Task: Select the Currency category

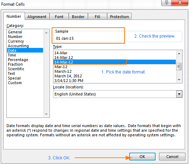Action: coord(16,41)
